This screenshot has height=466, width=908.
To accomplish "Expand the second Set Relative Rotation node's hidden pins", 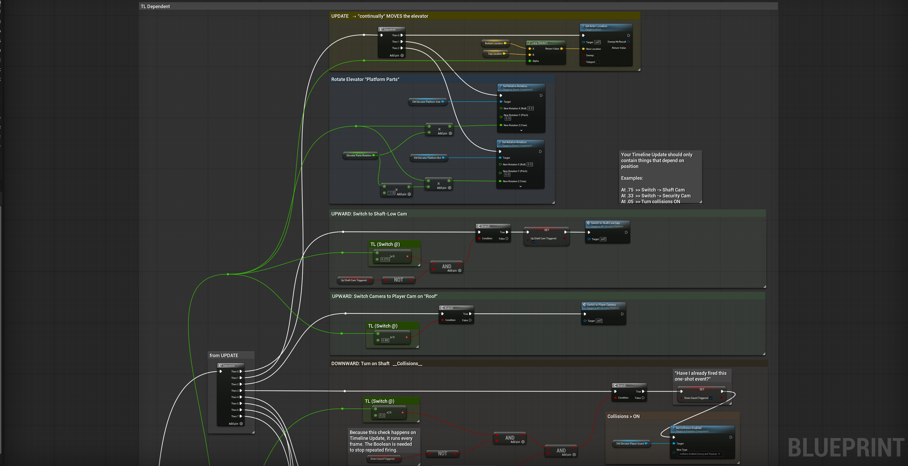I will 520,187.
